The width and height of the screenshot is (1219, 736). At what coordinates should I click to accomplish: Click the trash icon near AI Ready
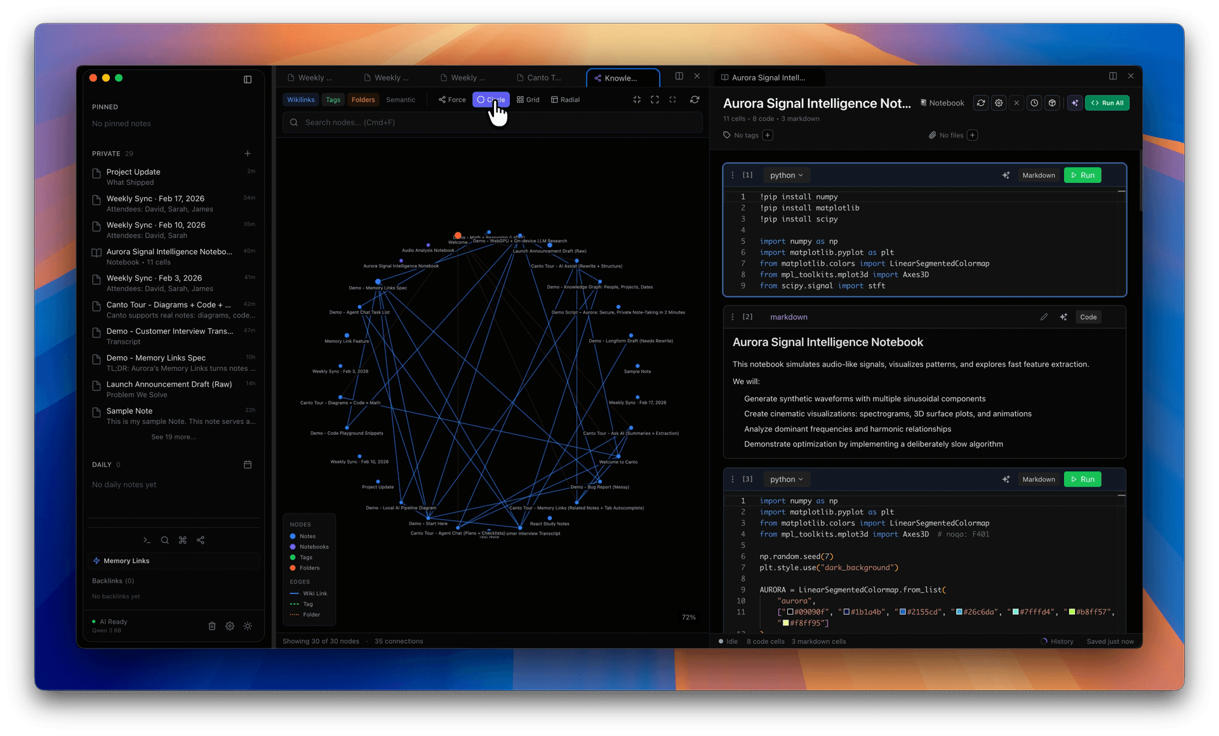click(x=212, y=626)
